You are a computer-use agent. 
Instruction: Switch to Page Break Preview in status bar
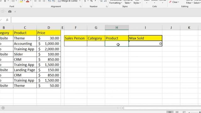pos(184,112)
